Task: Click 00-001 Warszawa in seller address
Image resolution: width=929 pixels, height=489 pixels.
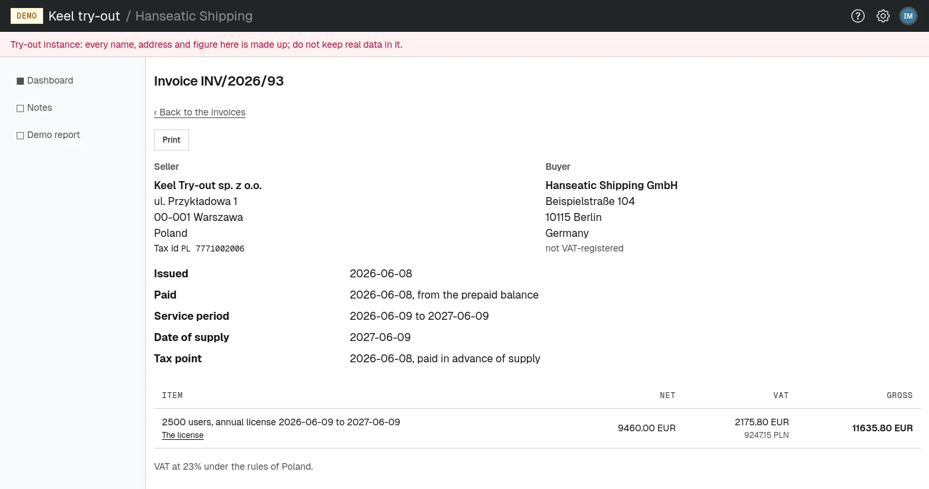Action: click(198, 217)
